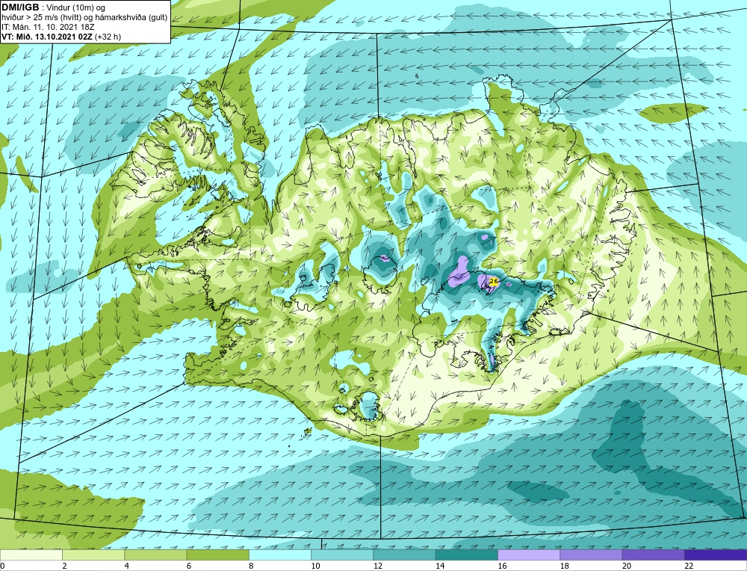Click the legend value label '14'
The width and height of the screenshot is (747, 571).
click(x=440, y=566)
